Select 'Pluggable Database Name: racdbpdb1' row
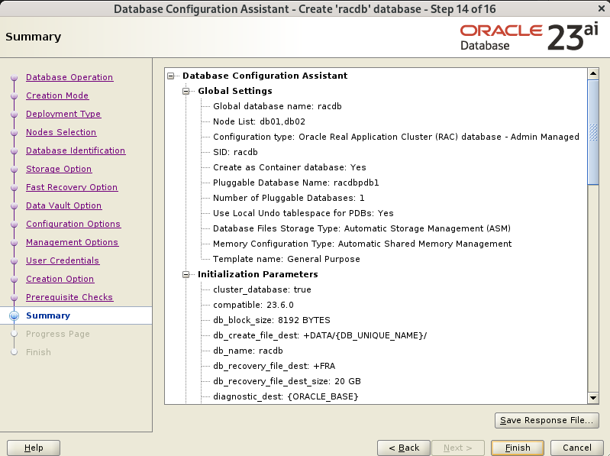The width and height of the screenshot is (610, 456). 295,183
